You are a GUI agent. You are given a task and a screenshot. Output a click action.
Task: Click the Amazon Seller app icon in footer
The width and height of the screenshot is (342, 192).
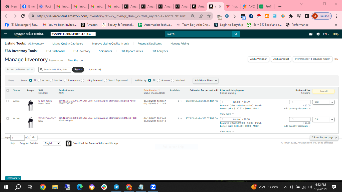pyautogui.click(x=68, y=143)
